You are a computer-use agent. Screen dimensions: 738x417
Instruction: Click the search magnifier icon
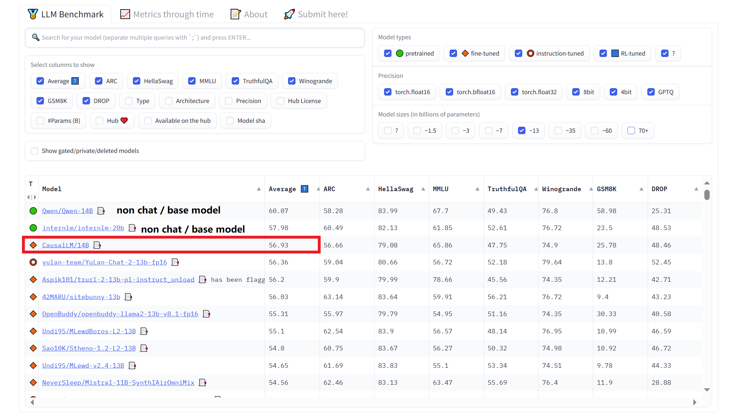[35, 38]
